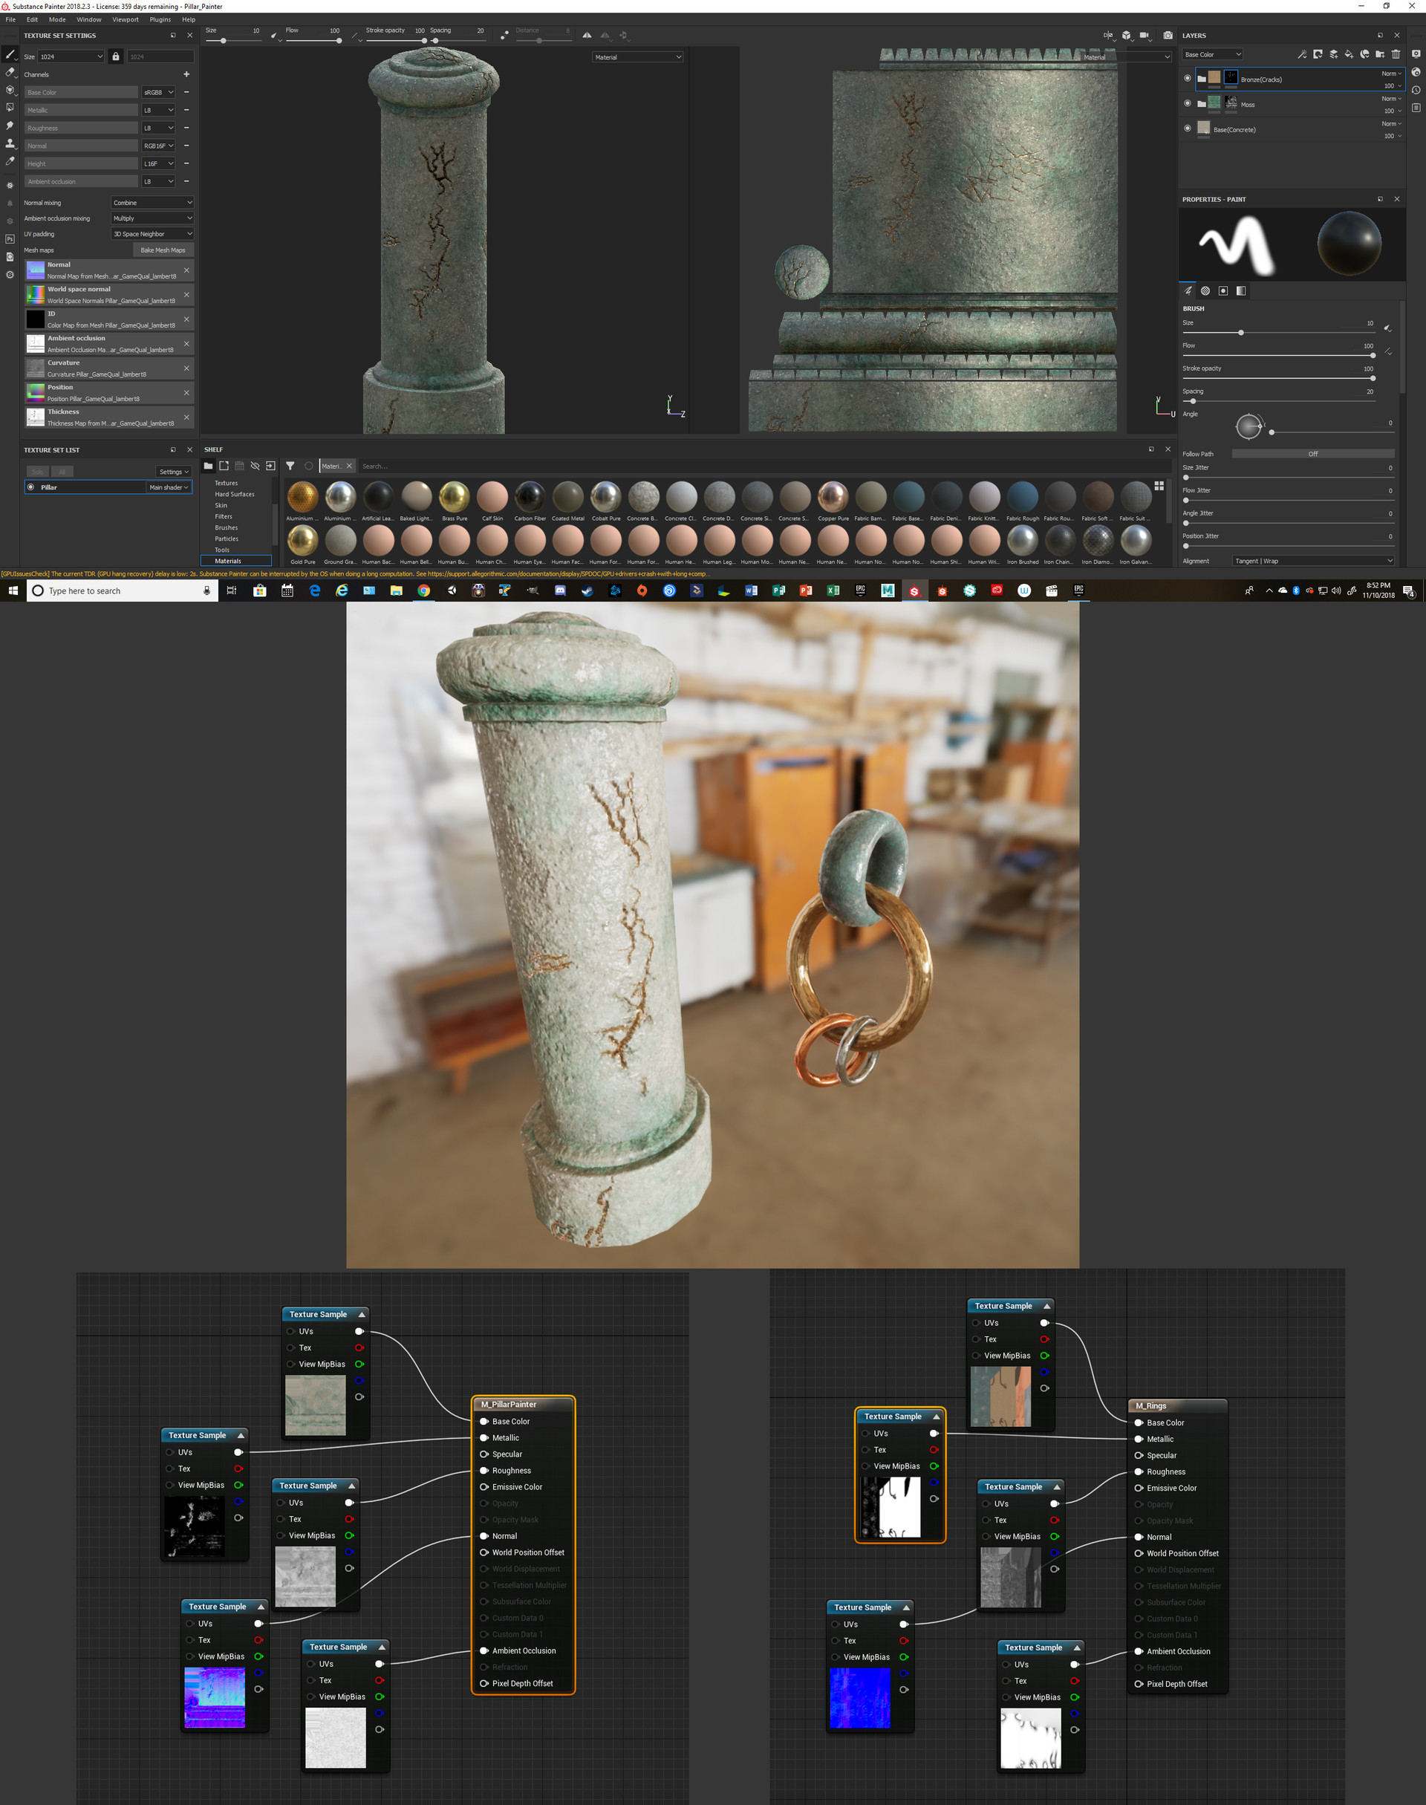Add an effect using the magic-wand icon in Layers
This screenshot has width=1426, height=1805.
point(1303,55)
